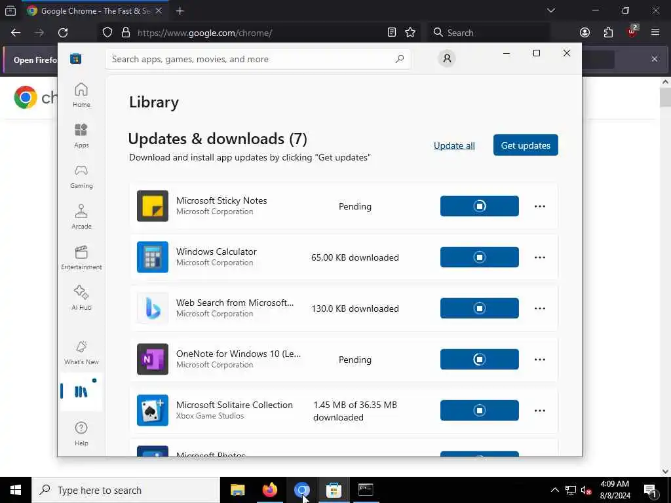This screenshot has height=503, width=671.
Task: Stop the Web Search from Microsoft download
Action: coord(479,308)
